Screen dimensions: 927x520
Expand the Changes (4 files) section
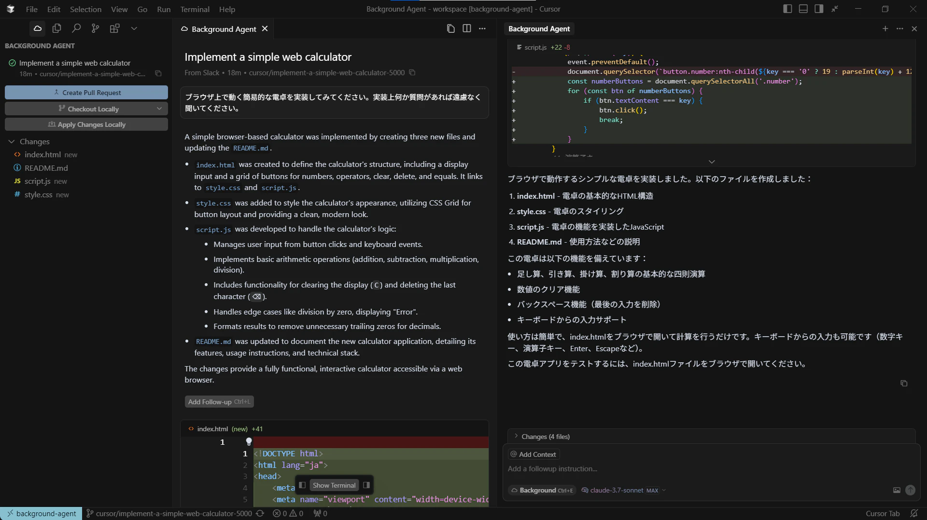(x=517, y=437)
